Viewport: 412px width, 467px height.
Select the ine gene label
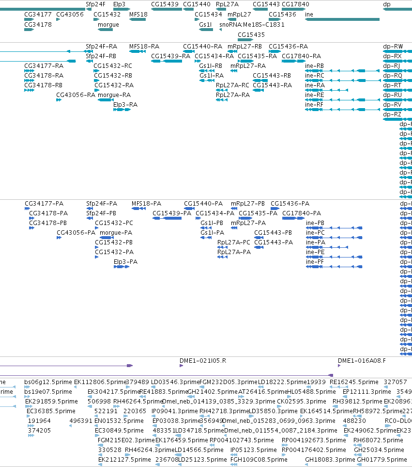tap(309, 14)
